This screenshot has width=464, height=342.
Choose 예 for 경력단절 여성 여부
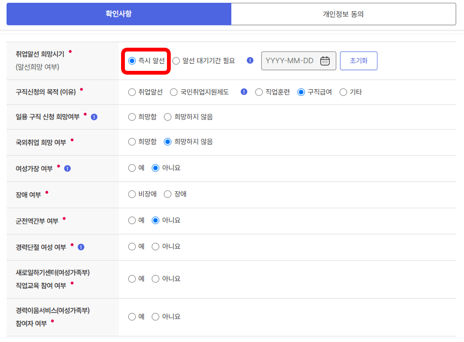coord(132,246)
